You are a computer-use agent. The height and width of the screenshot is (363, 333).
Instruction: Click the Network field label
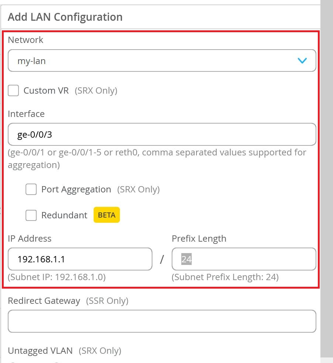[x=26, y=40]
